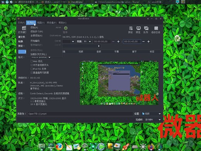Image resolution: width=201 pixels, height=151 pixels.
Task: Open the Help menu
Action: pyautogui.click(x=63, y=23)
